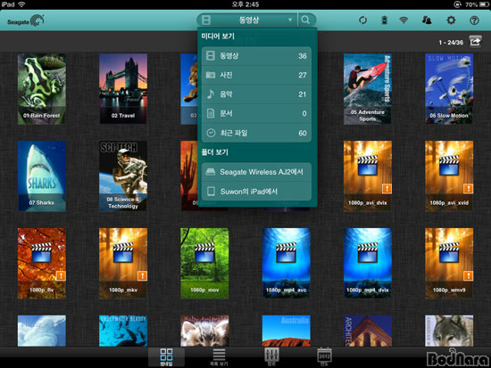Tap the search magnifier icon
Viewport: 491px width, 368px height.
click(306, 20)
